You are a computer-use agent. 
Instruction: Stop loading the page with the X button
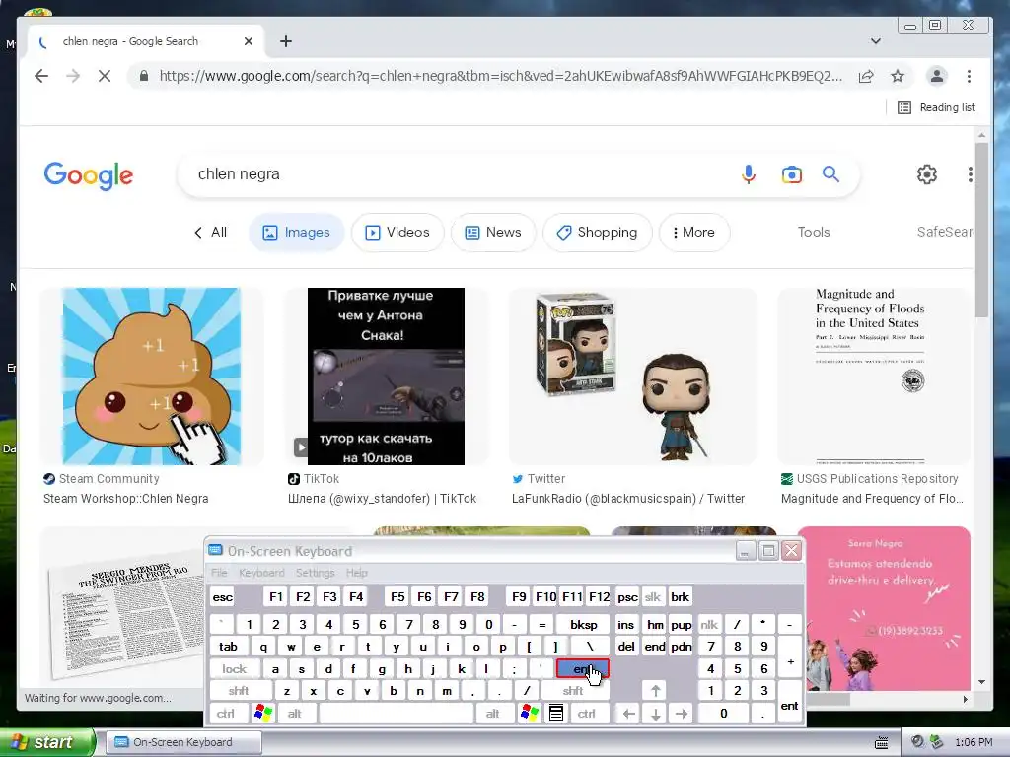[x=105, y=76]
